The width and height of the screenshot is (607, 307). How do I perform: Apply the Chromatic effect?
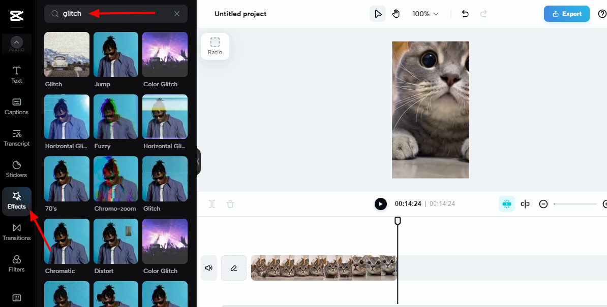[x=67, y=242]
